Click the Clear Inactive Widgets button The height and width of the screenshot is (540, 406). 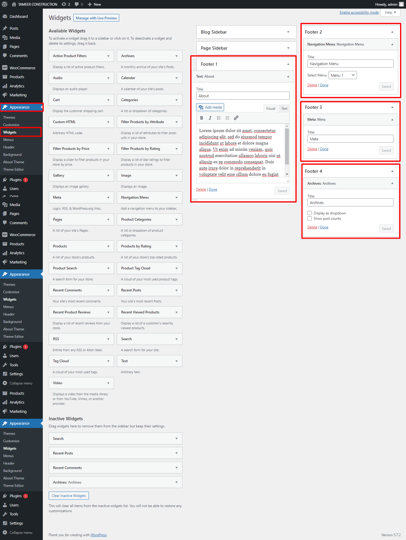pyautogui.click(x=69, y=496)
